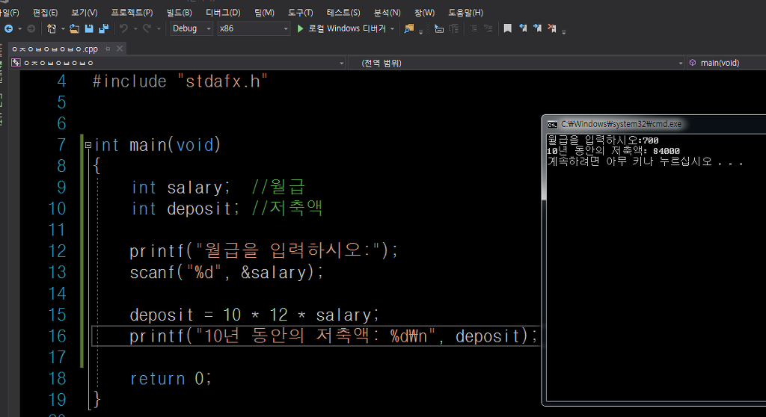Click the New Project toolbar icon

click(x=52, y=29)
